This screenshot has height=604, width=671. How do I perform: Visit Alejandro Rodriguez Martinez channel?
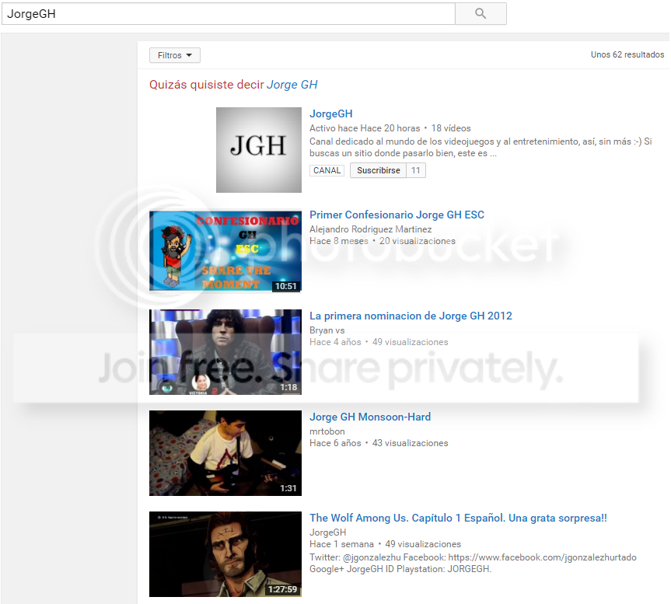pos(370,229)
